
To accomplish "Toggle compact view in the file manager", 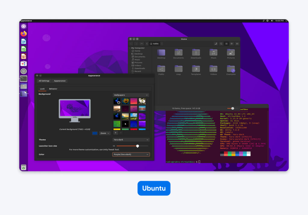I will (237, 43).
